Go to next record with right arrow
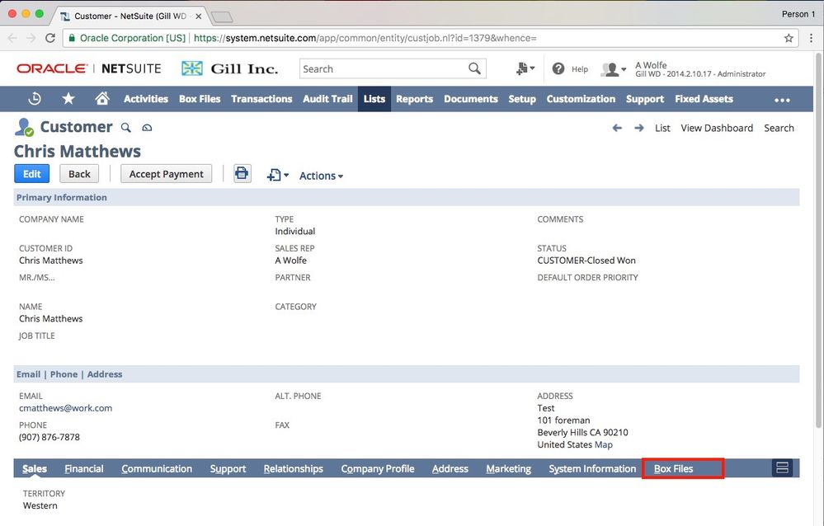This screenshot has width=824, height=526. click(x=639, y=128)
